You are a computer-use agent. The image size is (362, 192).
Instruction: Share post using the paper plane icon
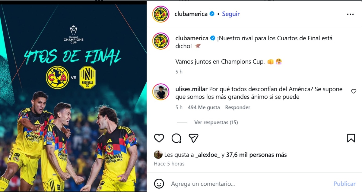pos(193,138)
